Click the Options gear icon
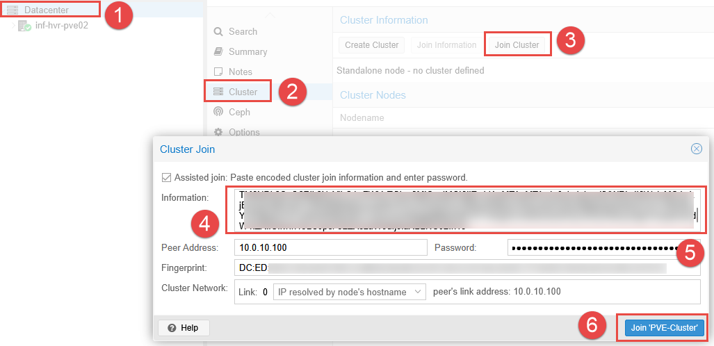The height and width of the screenshot is (346, 714). [218, 132]
